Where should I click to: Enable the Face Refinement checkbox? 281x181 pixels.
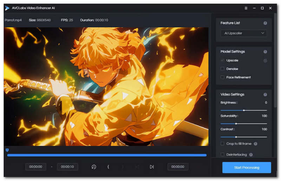222,77
